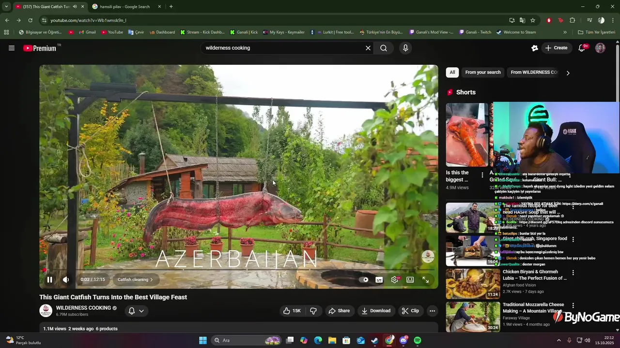Open the WILDERNESS COOKING channel avatar
This screenshot has width=620, height=348.
pos(46,311)
